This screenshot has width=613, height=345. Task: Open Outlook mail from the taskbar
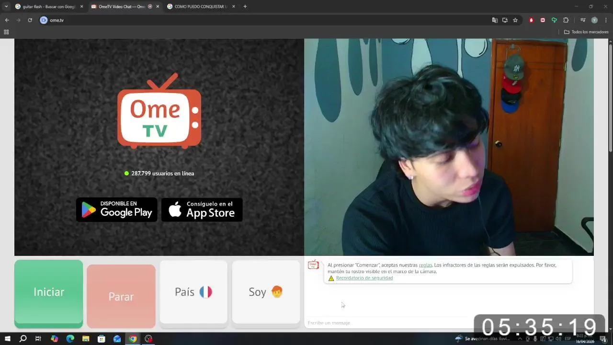(x=117, y=339)
